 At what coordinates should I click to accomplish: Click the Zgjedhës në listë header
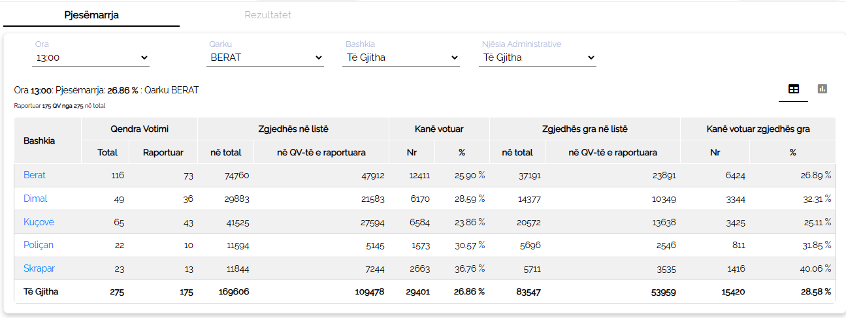[293, 129]
